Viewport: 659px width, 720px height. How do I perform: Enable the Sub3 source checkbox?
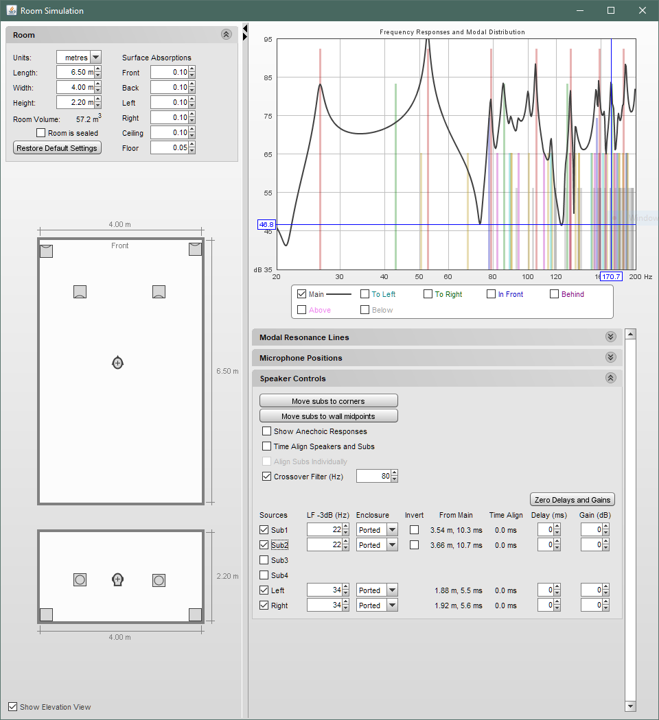click(264, 560)
